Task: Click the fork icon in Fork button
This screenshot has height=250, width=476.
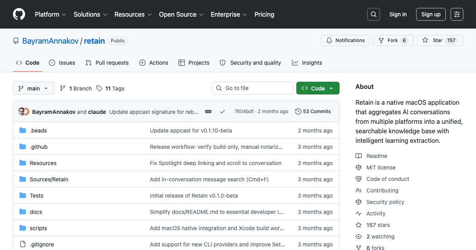Action: (381, 40)
